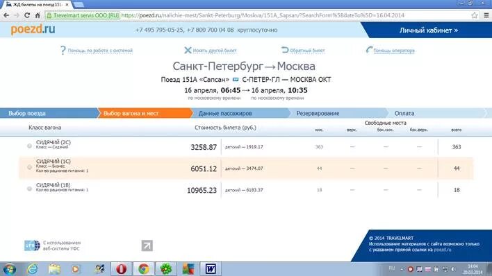The width and height of the screenshot is (492, 276).
Task: Select the Сидячий (1С) business class radio
Action: tap(29, 167)
